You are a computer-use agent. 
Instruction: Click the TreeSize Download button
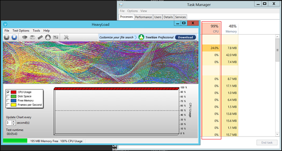pyautogui.click(x=185, y=37)
